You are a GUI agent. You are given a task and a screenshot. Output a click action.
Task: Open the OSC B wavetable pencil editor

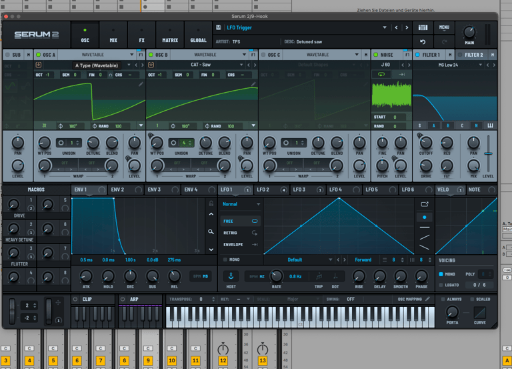pos(253,84)
